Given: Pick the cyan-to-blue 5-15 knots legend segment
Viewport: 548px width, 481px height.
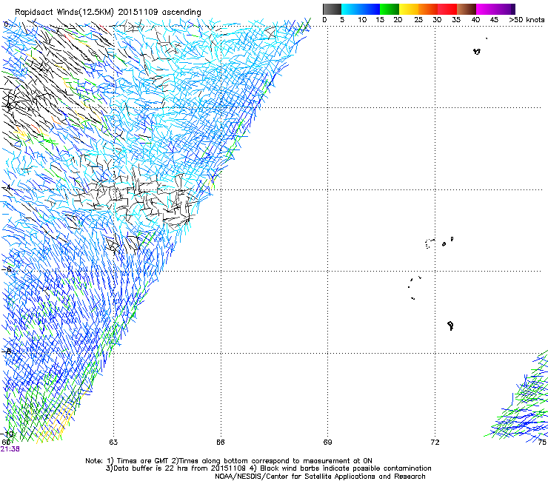Looking at the screenshot, I should (x=361, y=9).
